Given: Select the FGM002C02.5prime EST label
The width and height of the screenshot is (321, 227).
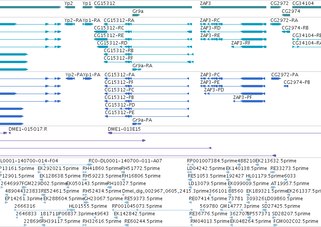Looking at the screenshot, I should 296,221.
